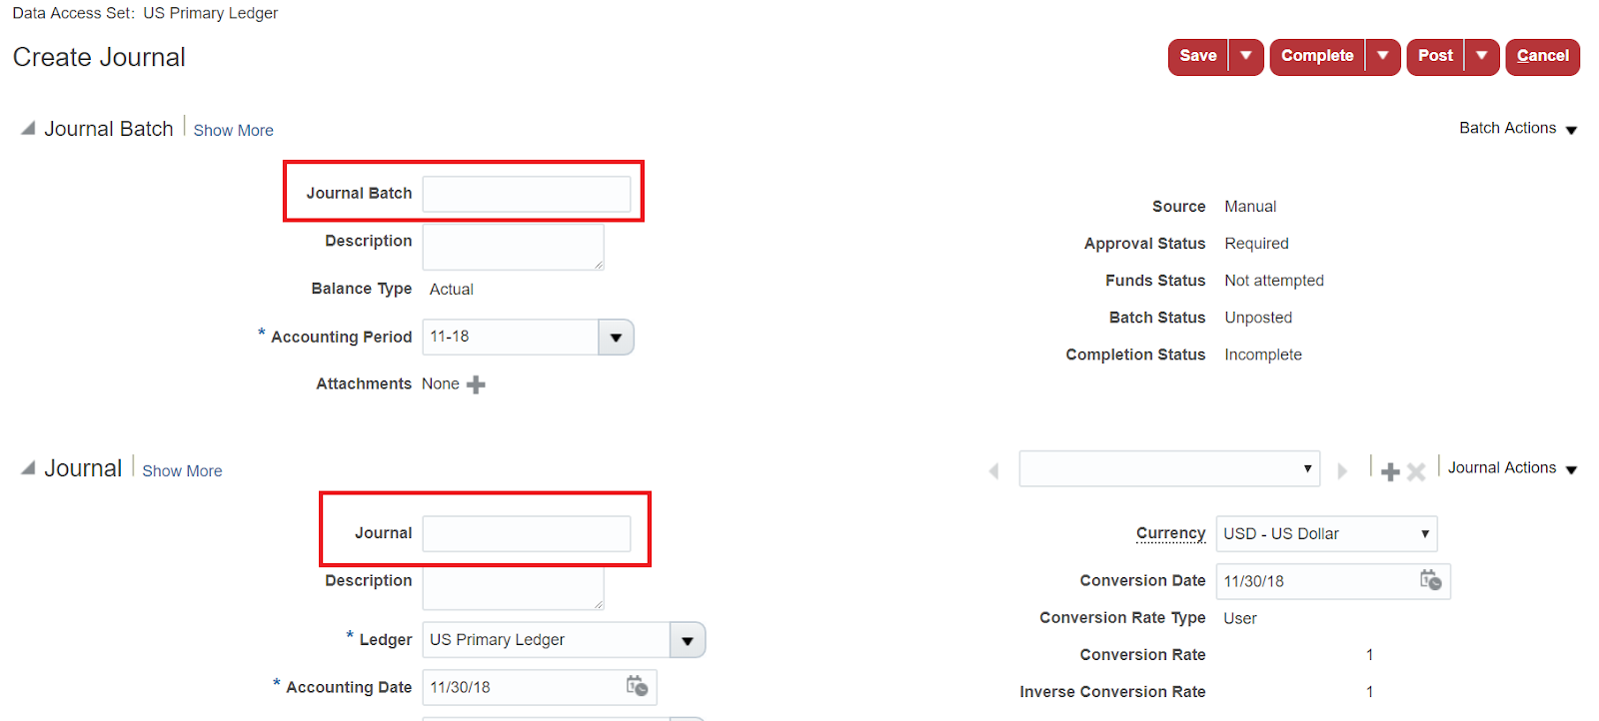Screen dimensions: 1599x721
Task: Click the Complete button
Action: pos(1316,56)
